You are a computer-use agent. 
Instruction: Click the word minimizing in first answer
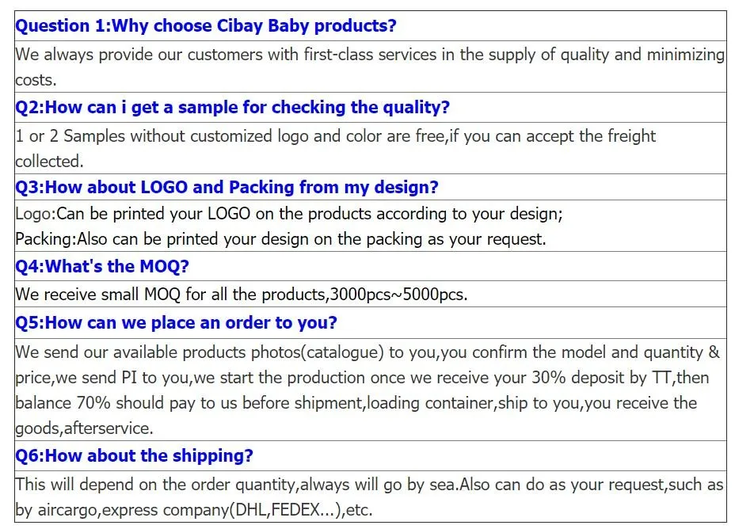click(x=686, y=55)
